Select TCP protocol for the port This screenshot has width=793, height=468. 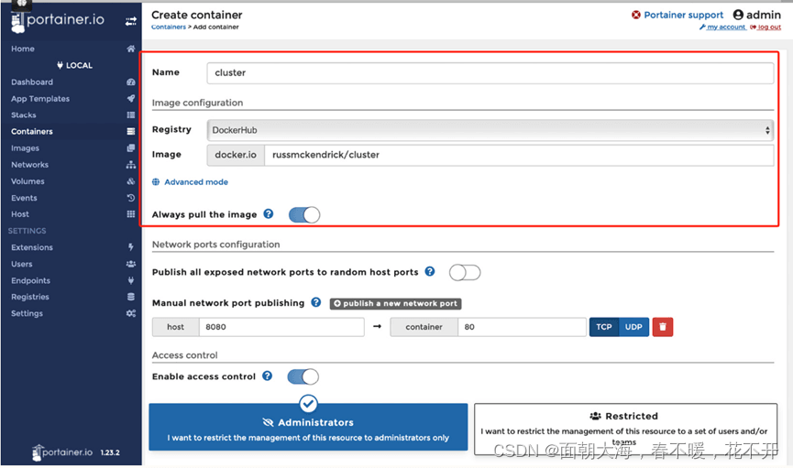(604, 327)
